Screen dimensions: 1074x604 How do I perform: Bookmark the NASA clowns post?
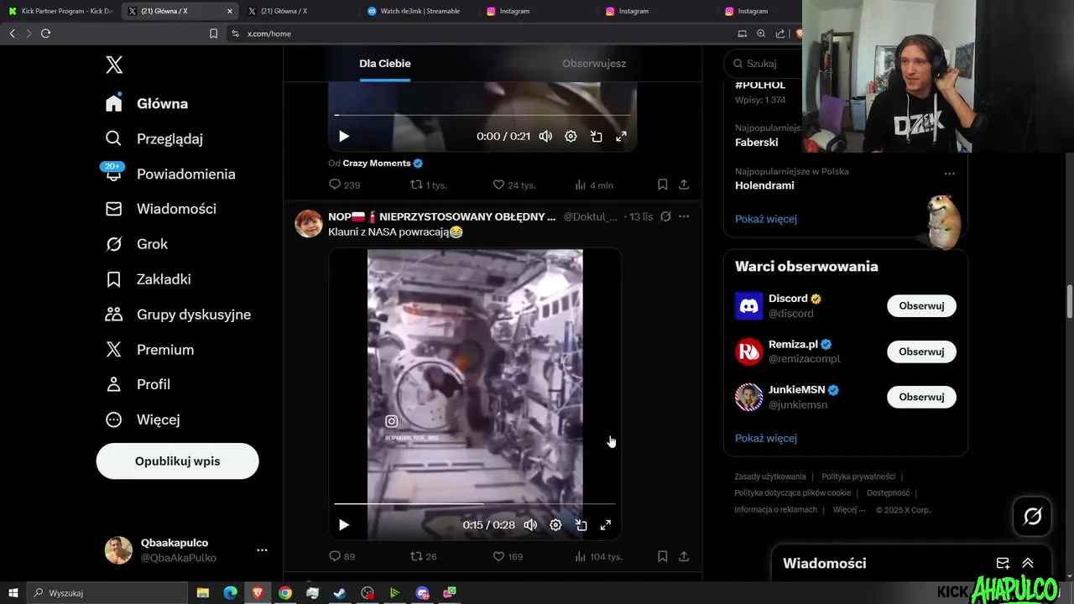[662, 556]
